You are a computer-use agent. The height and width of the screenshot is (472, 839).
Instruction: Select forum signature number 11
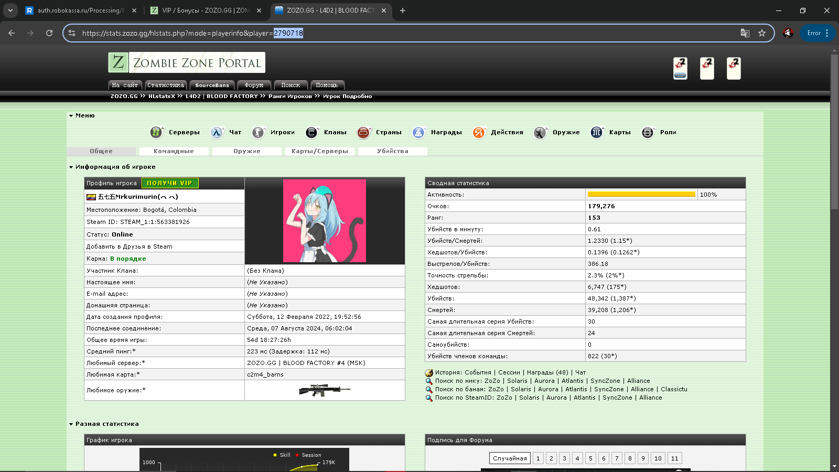click(675, 458)
